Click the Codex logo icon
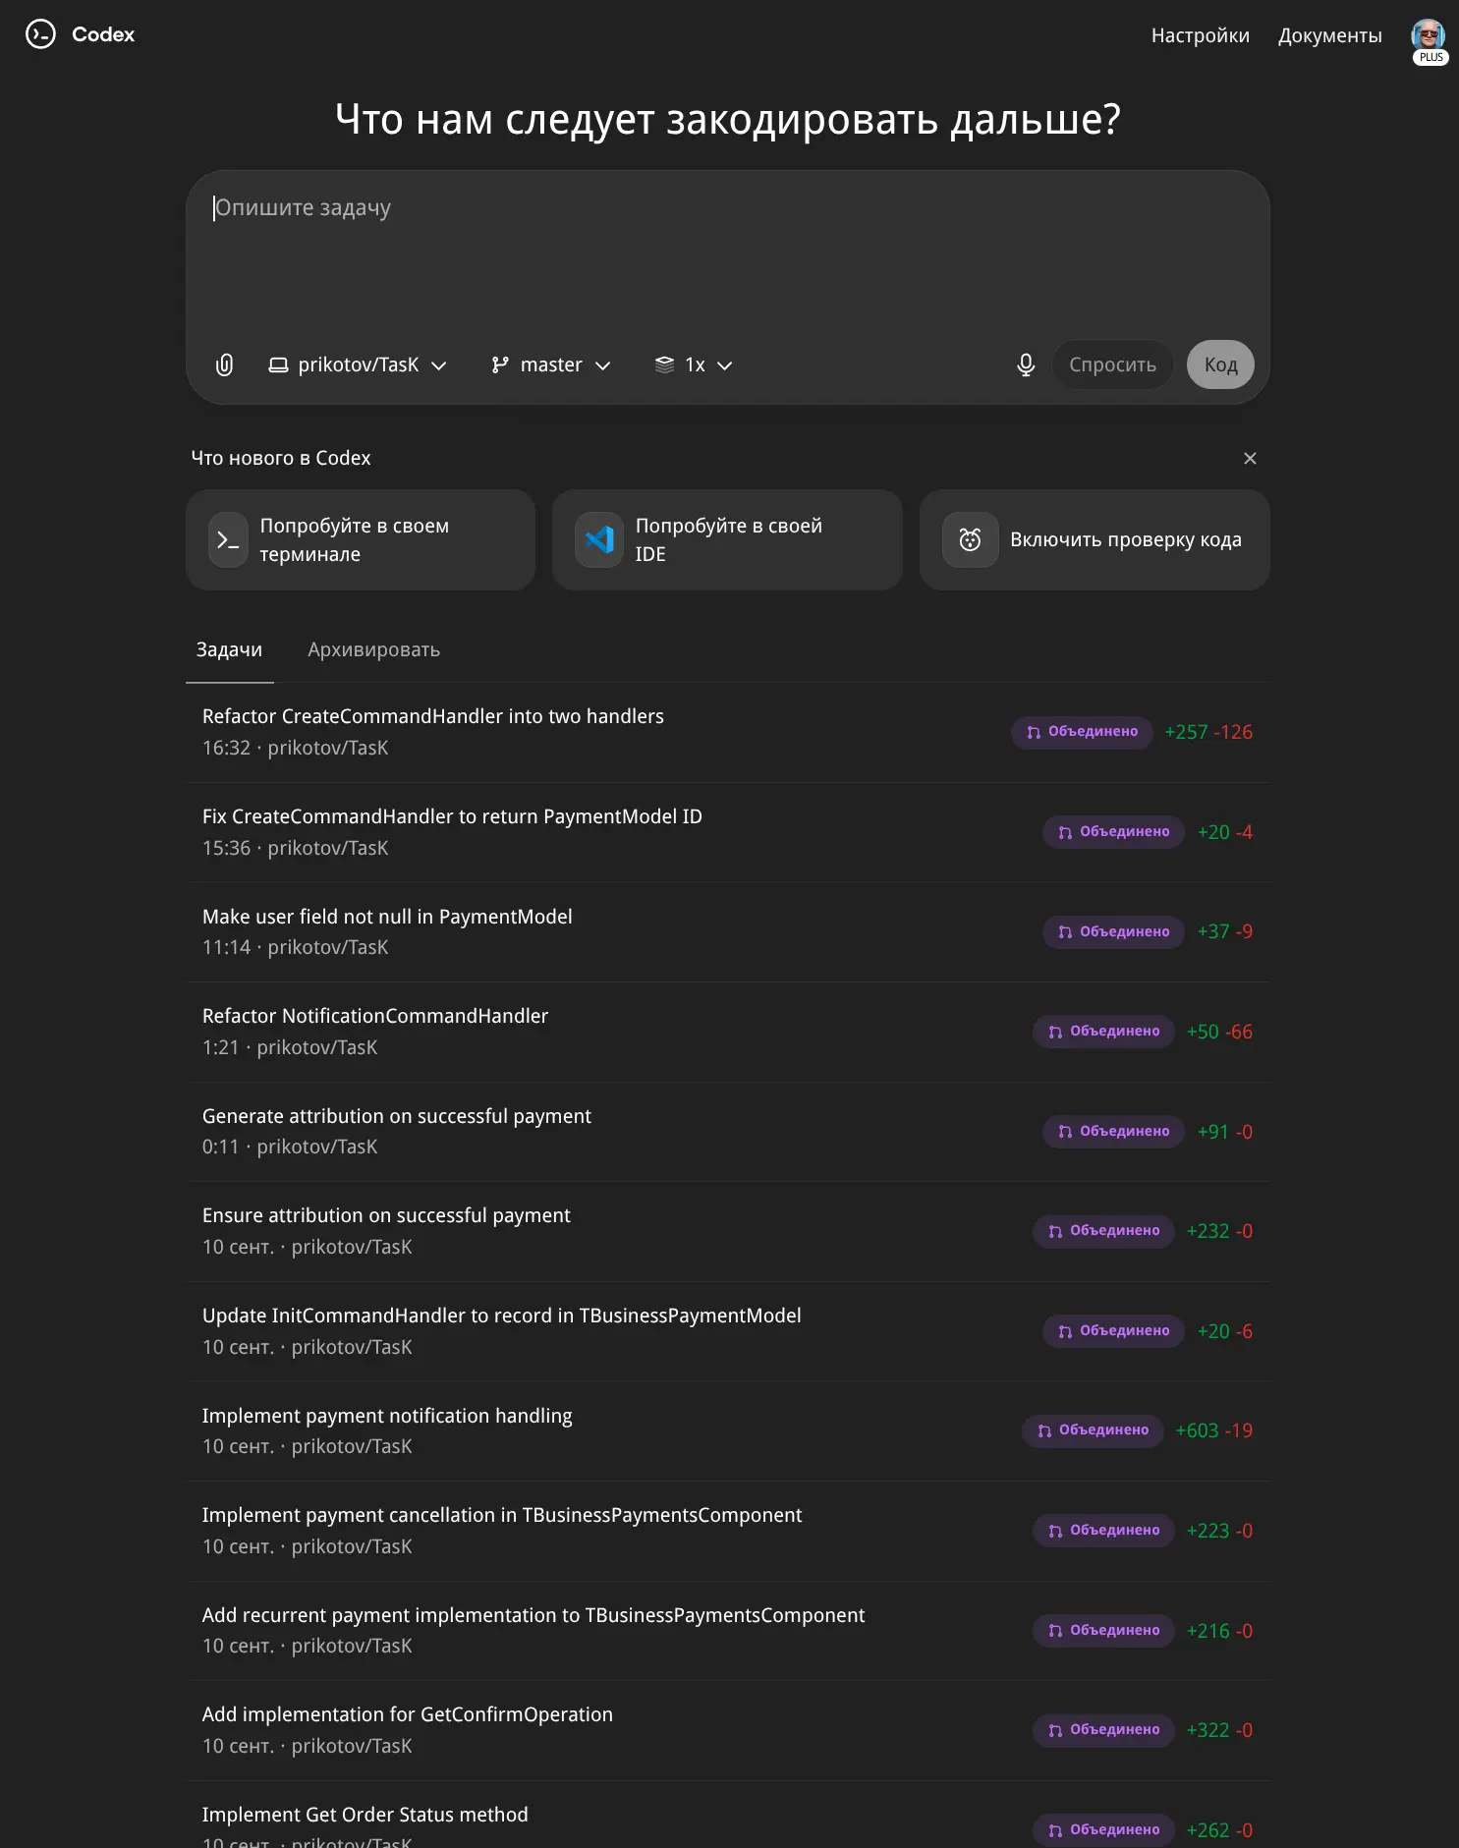This screenshot has width=1459, height=1848. pyautogui.click(x=40, y=34)
